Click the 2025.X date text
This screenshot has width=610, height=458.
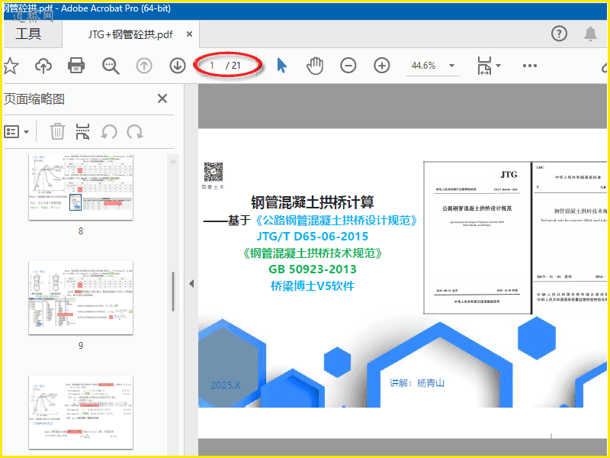tap(225, 385)
